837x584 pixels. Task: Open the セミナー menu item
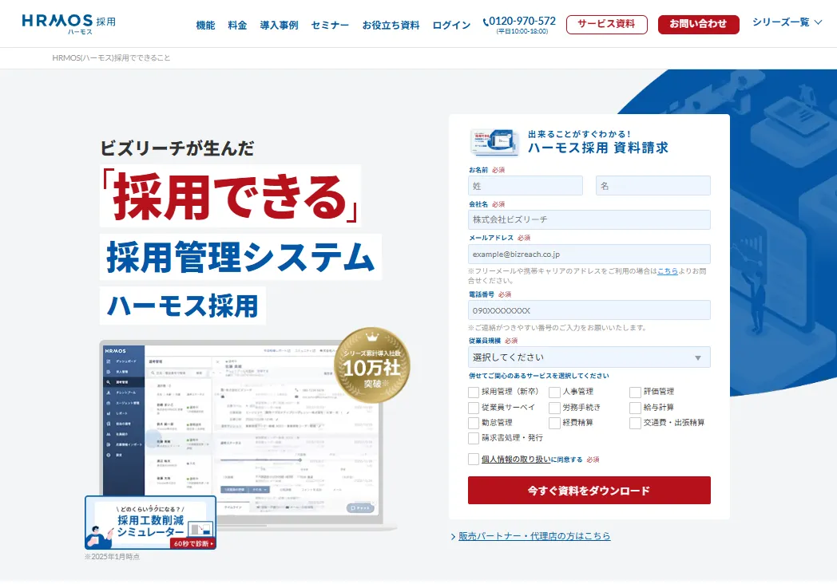pyautogui.click(x=330, y=25)
